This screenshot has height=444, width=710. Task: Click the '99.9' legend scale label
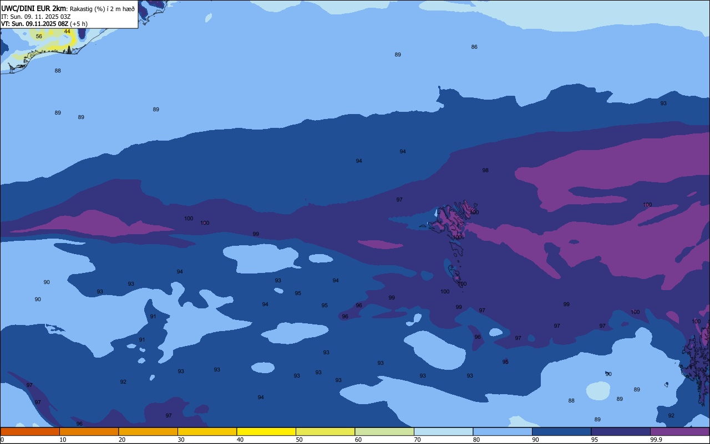[656, 440]
